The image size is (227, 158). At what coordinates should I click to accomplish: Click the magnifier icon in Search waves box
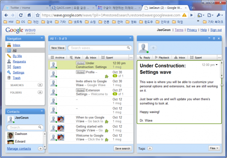(x=128, y=48)
